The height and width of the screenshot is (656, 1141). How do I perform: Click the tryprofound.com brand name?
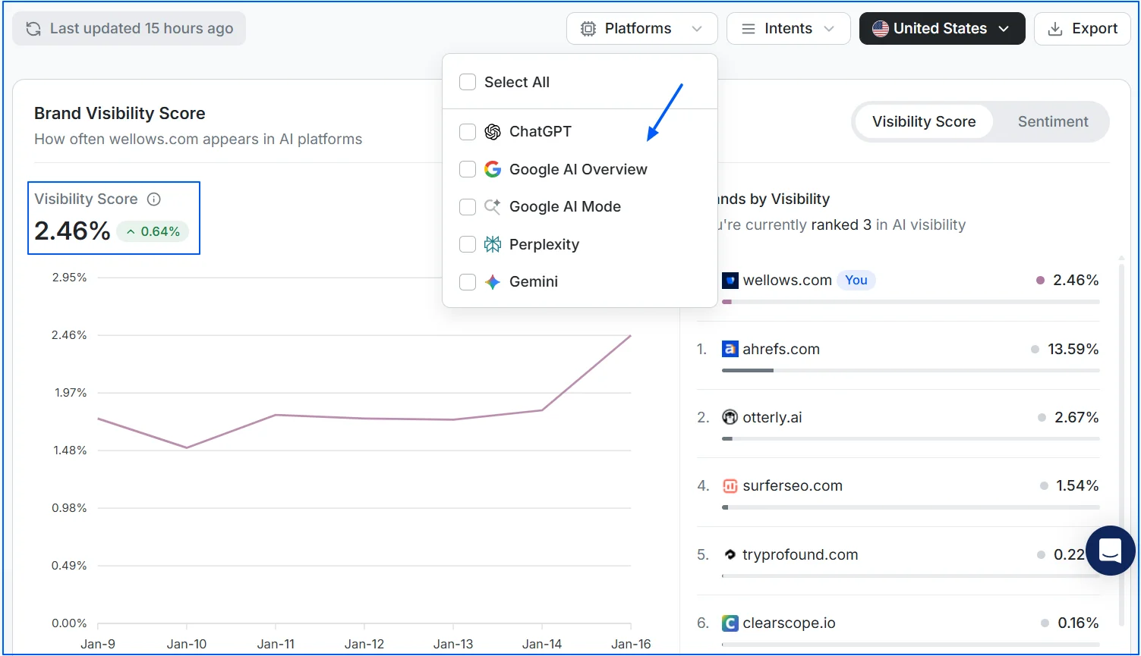tap(800, 554)
